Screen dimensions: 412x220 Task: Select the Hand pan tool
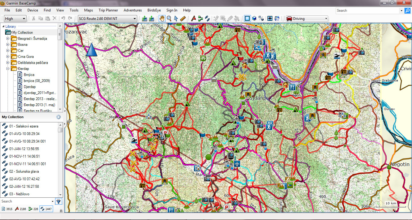coord(162,19)
